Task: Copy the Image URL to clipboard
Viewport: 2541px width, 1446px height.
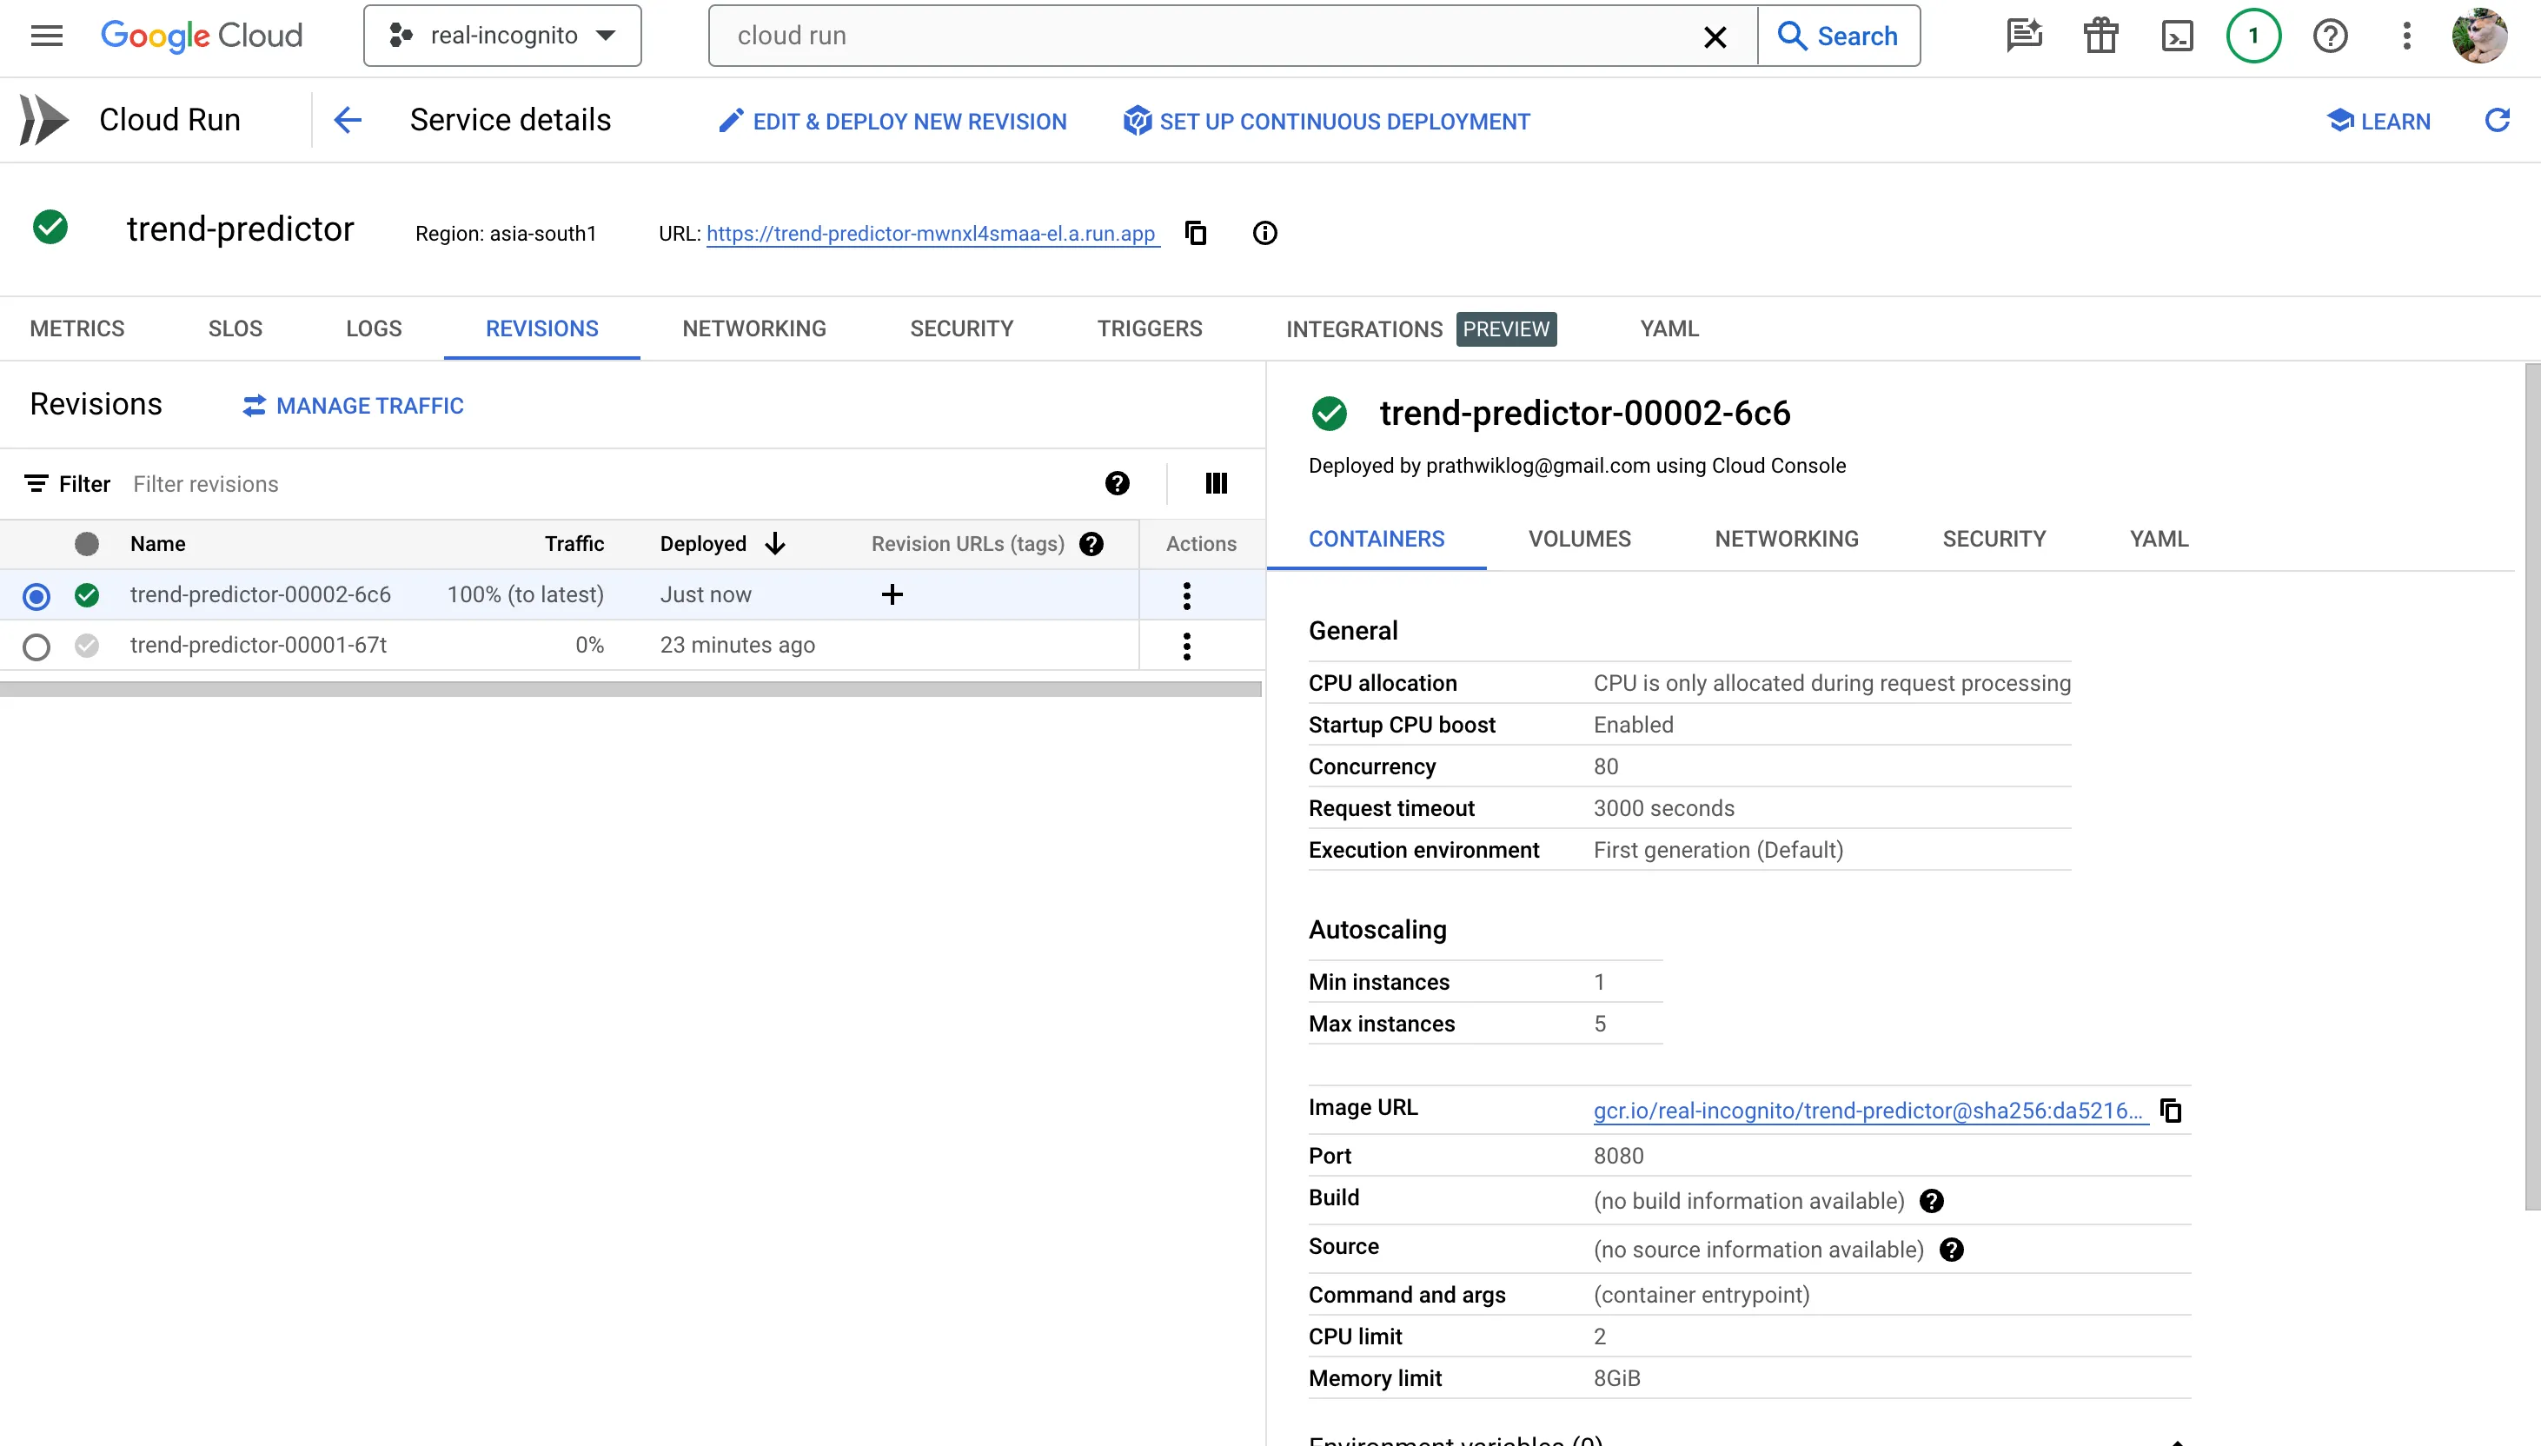Action: pyautogui.click(x=2171, y=1111)
